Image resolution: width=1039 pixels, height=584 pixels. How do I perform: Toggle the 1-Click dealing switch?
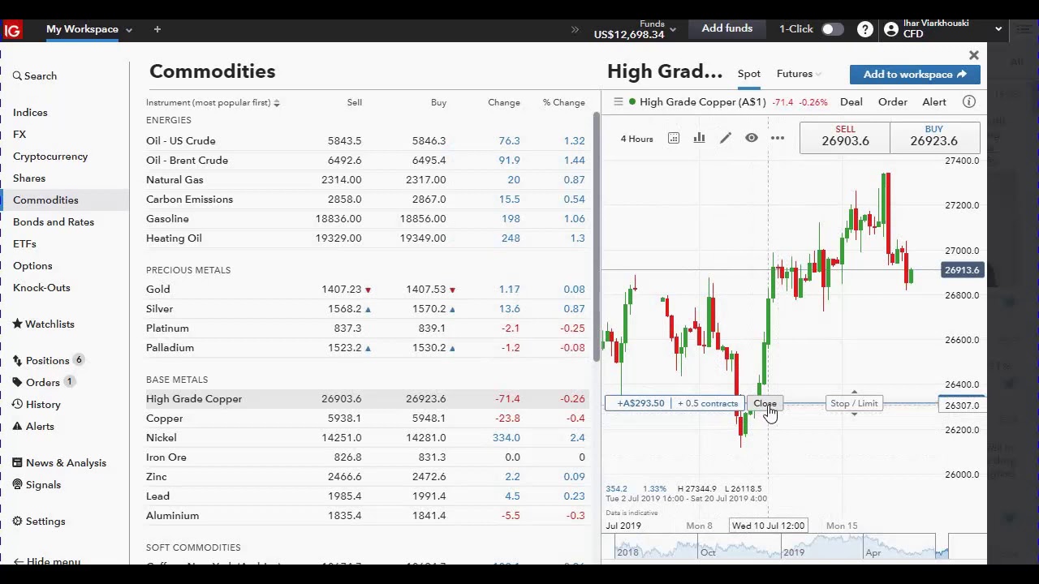[833, 29]
